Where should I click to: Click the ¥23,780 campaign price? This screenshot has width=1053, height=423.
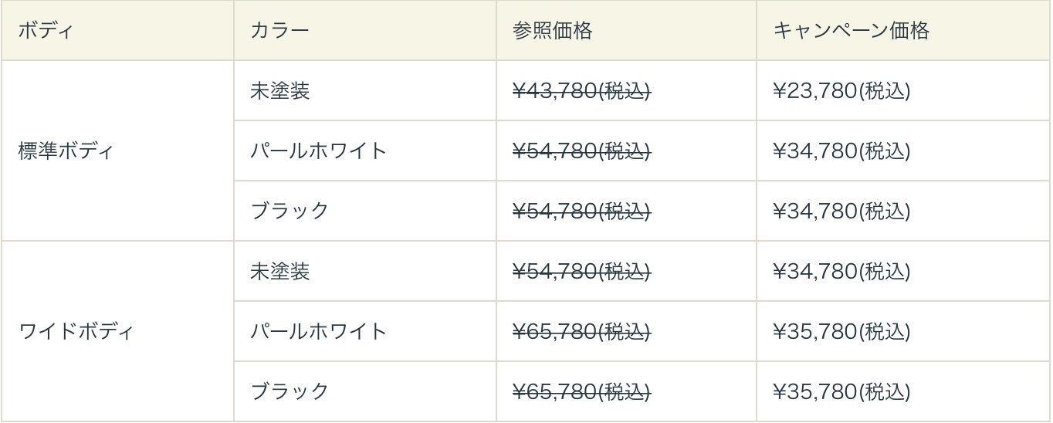[841, 91]
